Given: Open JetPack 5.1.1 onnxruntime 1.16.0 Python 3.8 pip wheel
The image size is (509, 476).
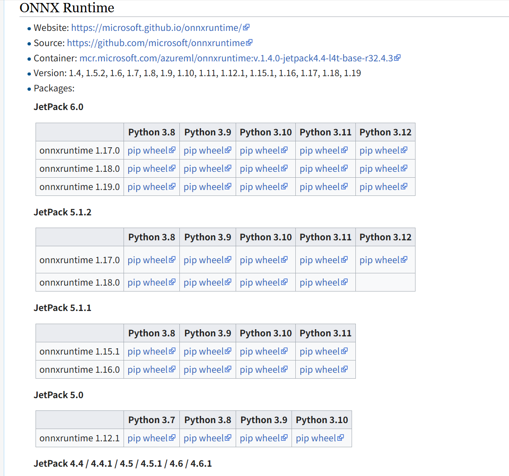Looking at the screenshot, I should click(x=151, y=370).
